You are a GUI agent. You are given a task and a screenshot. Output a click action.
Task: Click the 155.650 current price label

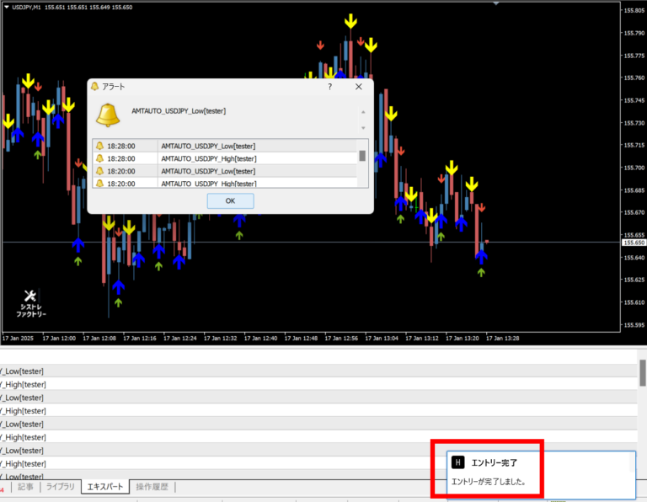point(634,243)
